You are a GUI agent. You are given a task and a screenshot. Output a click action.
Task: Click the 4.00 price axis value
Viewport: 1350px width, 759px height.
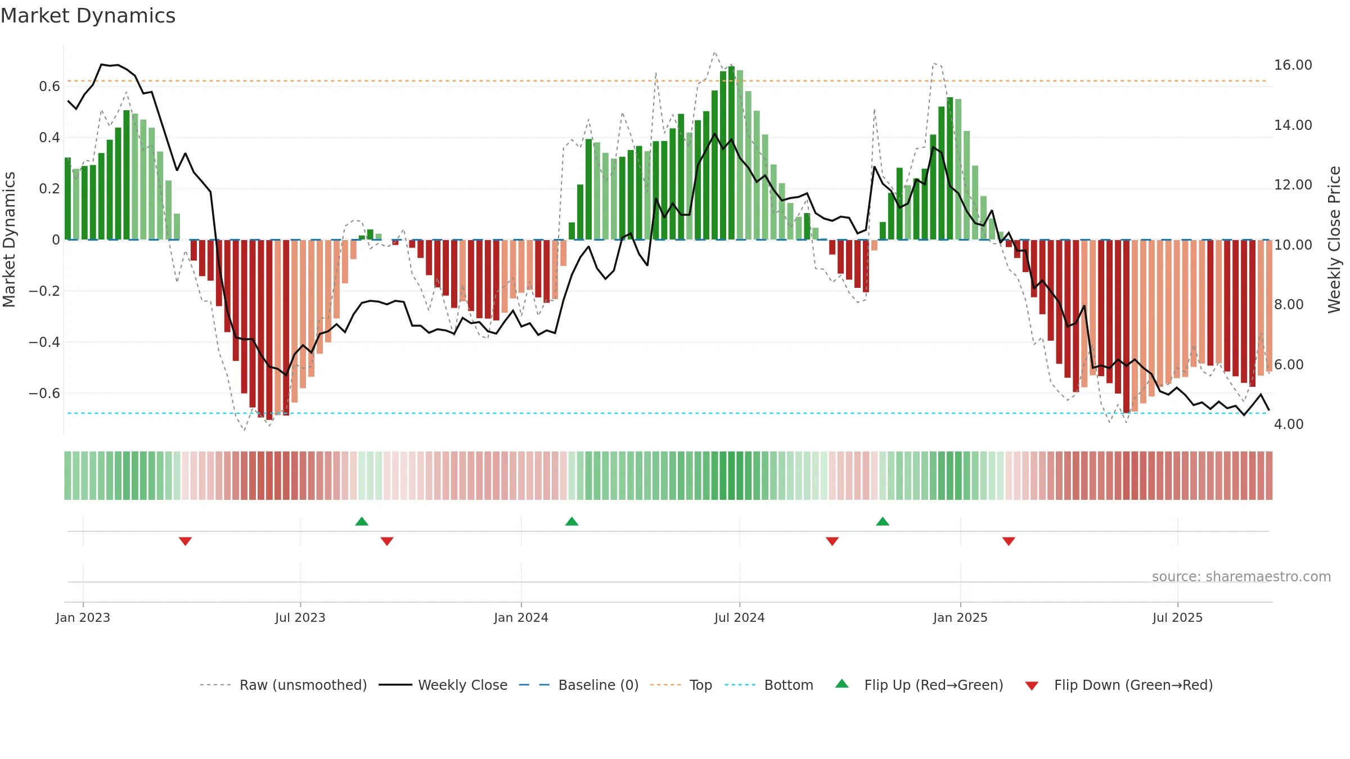(x=1289, y=424)
